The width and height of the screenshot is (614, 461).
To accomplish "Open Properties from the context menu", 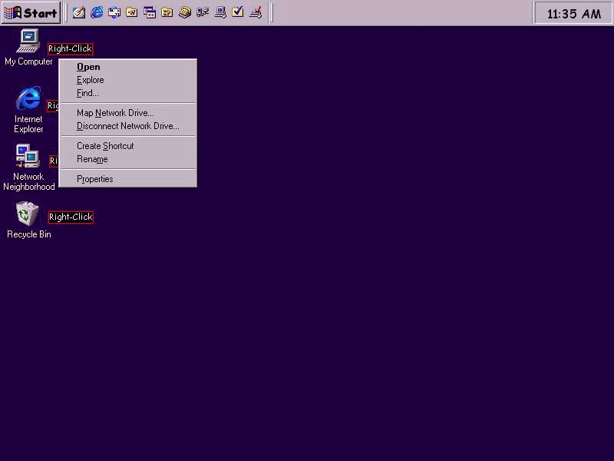I will click(x=127, y=179).
